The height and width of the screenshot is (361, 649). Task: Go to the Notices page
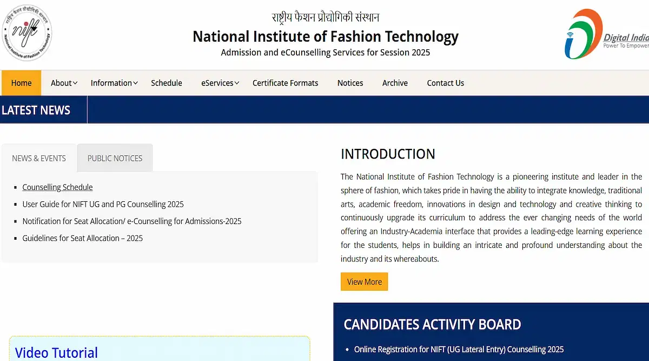pos(350,83)
